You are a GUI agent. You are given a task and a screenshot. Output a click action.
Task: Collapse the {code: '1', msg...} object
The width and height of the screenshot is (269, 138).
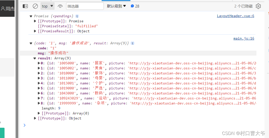click(31, 43)
